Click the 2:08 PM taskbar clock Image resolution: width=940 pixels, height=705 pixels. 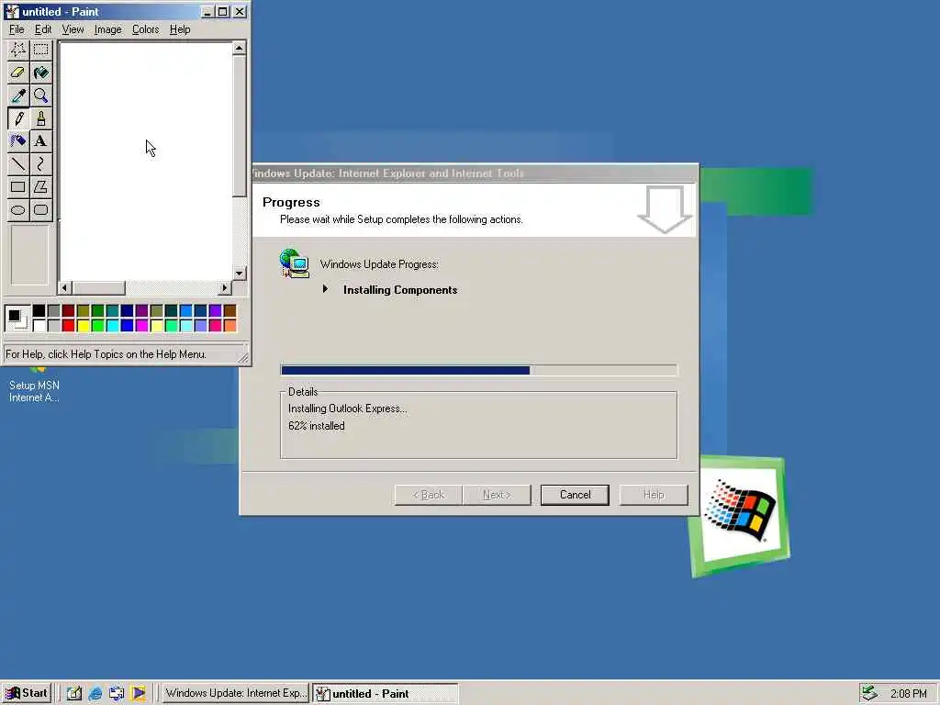[908, 694]
